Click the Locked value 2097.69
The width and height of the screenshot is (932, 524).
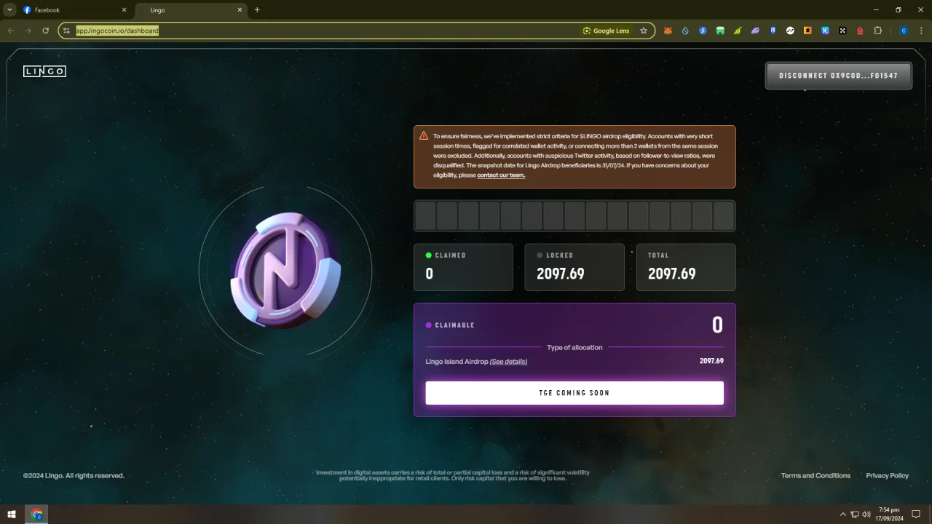tap(561, 274)
